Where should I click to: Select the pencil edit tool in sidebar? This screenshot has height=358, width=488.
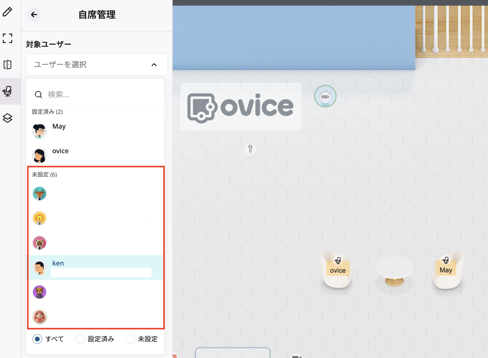click(7, 12)
